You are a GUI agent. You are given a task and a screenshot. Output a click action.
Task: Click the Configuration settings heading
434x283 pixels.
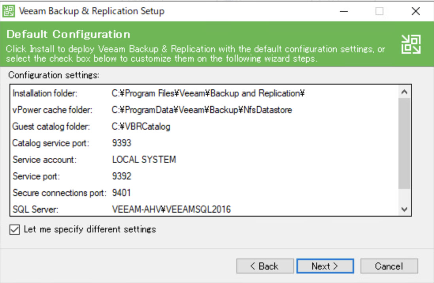click(x=54, y=75)
